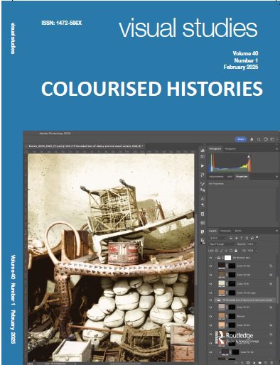280x365 pixels.
Task: Open the Character panel icon in dock
Action: coord(203,199)
